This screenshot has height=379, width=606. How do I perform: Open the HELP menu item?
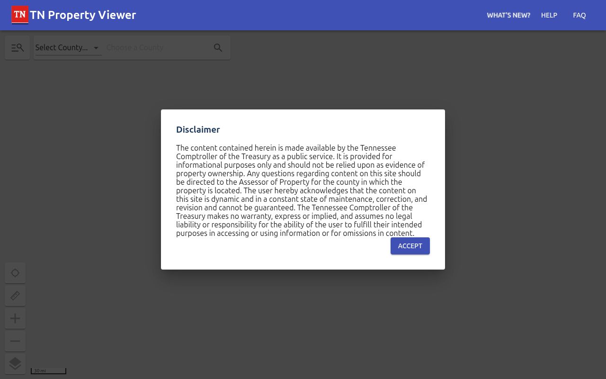pyautogui.click(x=549, y=15)
